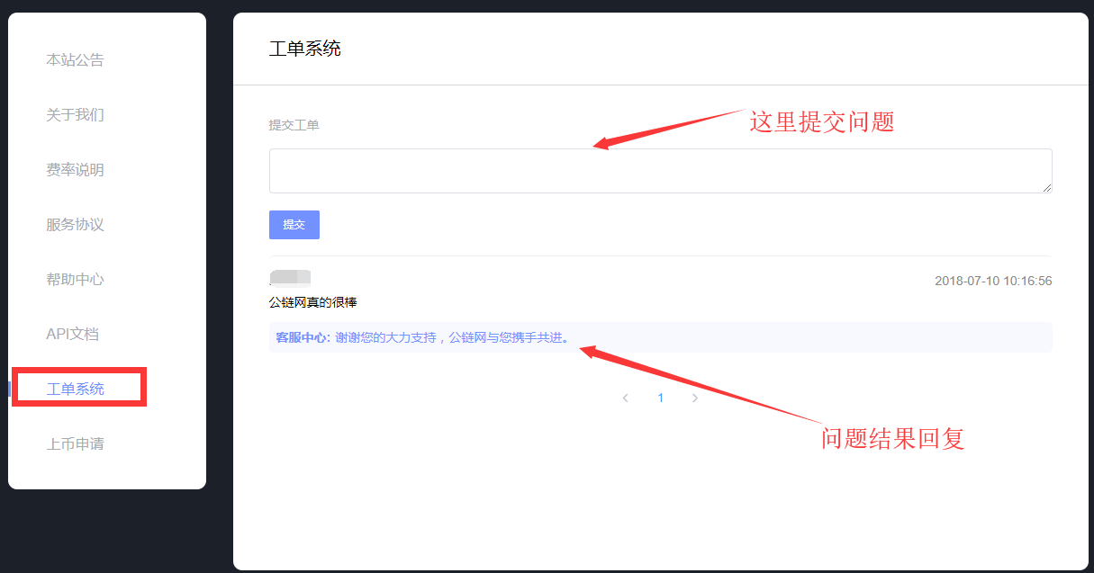Go to the 关于我们 page

click(75, 115)
